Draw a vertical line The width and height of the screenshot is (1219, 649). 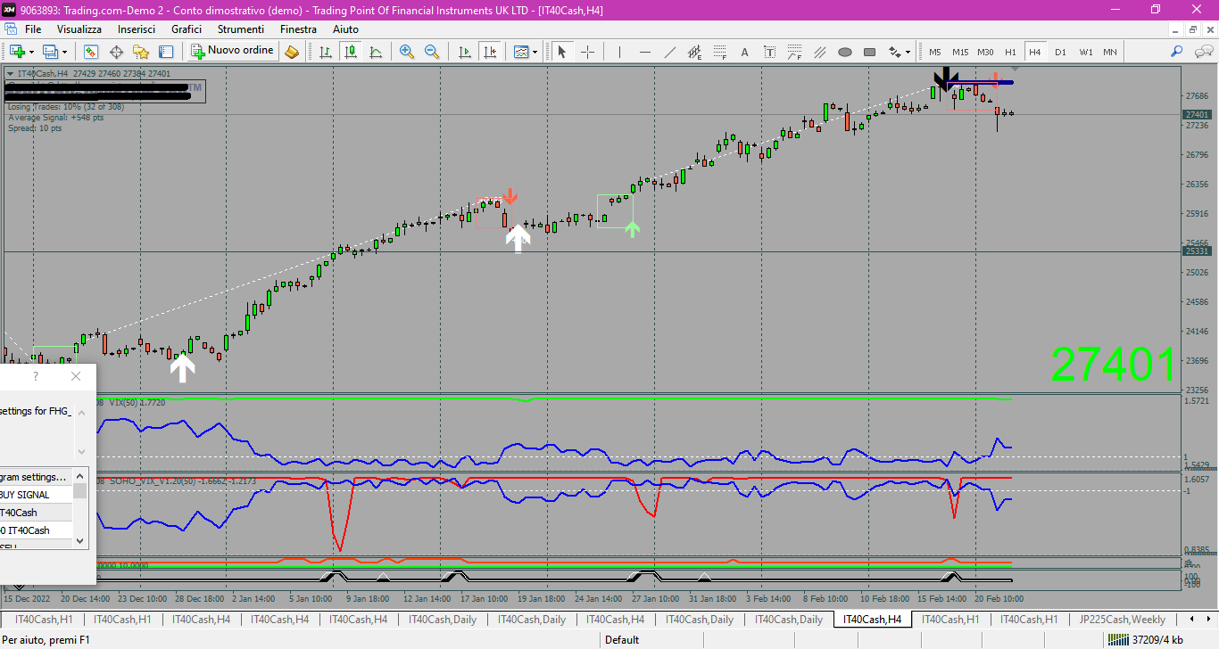pos(619,52)
